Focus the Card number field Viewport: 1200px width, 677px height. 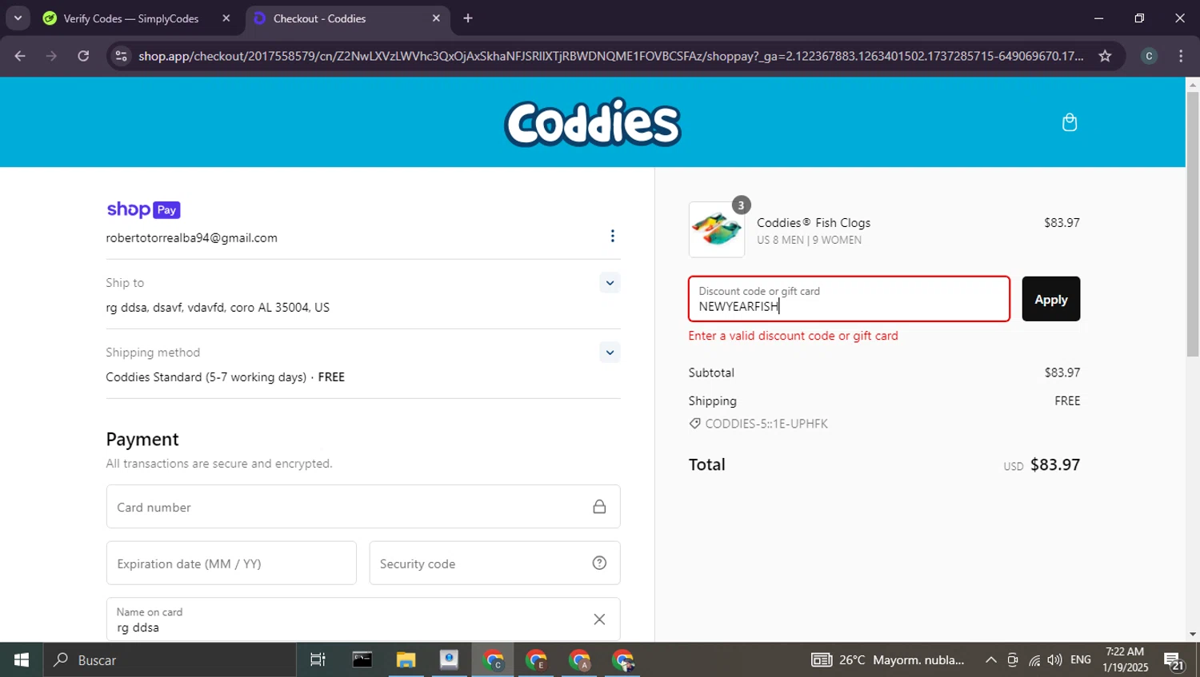pos(363,507)
